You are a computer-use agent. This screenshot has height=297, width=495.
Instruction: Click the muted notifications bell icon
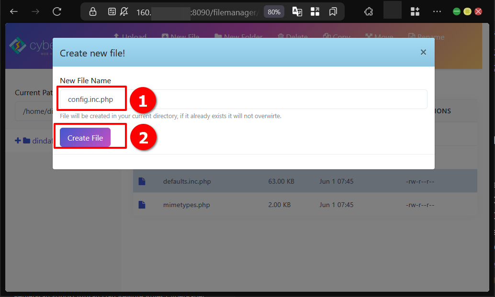(x=124, y=12)
